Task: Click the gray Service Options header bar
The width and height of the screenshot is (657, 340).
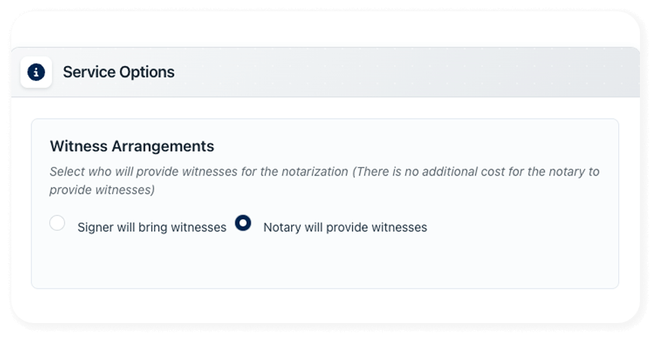Action: [x=325, y=72]
